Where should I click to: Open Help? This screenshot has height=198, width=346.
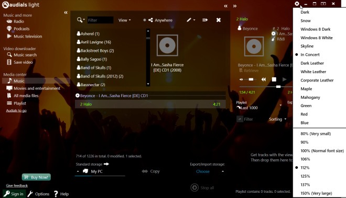click(x=61, y=194)
